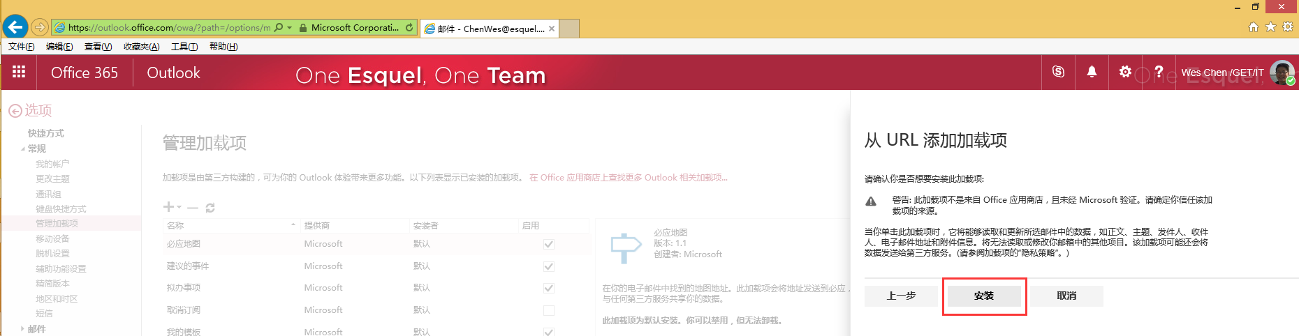Click the Office 365 header link
This screenshot has width=1299, height=336.
[x=85, y=72]
